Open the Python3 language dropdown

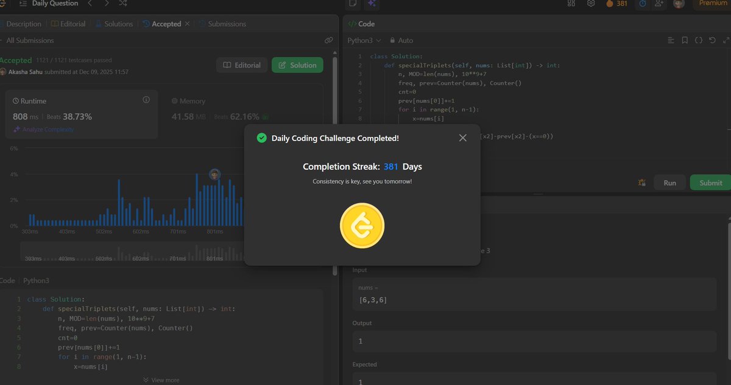coord(362,40)
